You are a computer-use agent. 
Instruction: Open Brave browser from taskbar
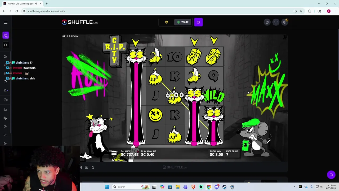click(193, 187)
